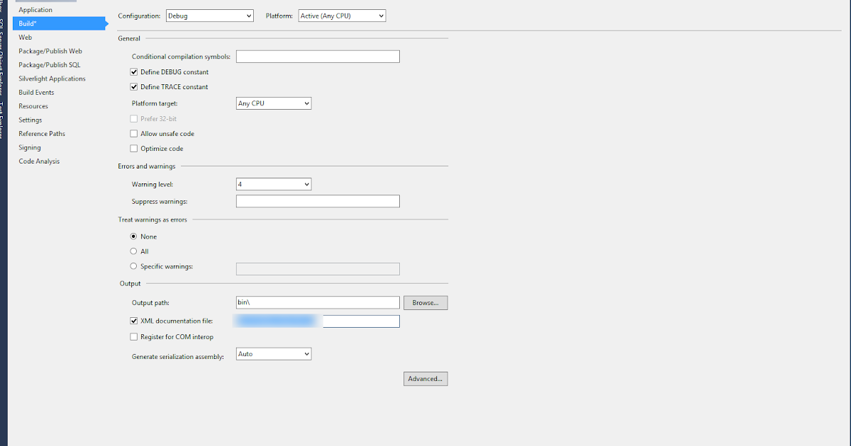Open the Code Analysis page

coord(38,161)
